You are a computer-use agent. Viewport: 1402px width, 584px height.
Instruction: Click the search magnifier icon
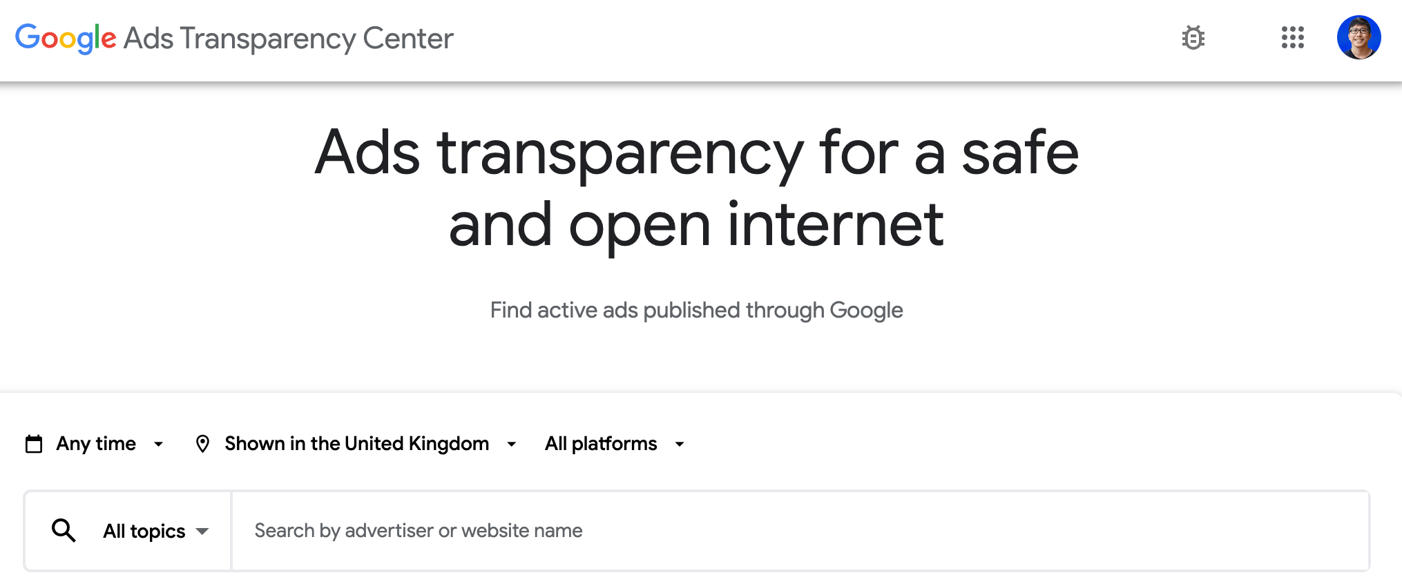point(64,530)
